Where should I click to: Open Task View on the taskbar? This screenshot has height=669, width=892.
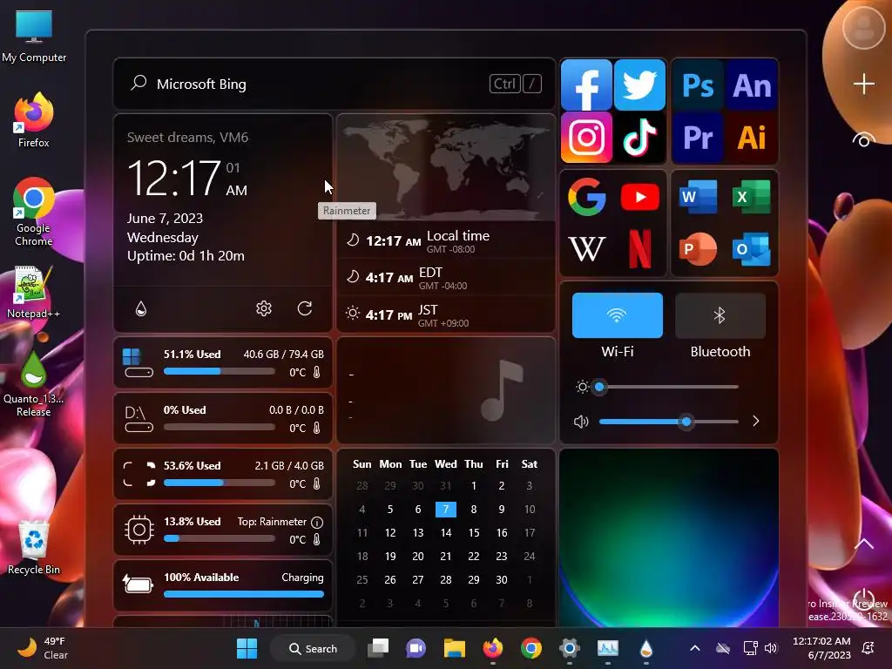(x=378, y=648)
